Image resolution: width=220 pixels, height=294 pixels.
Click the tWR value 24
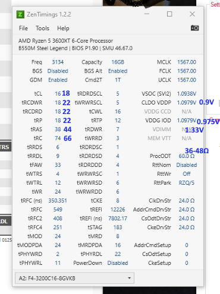pyautogui.click(x=58, y=192)
